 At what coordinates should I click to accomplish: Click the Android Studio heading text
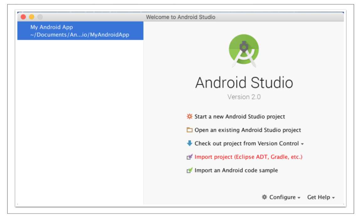244,83
